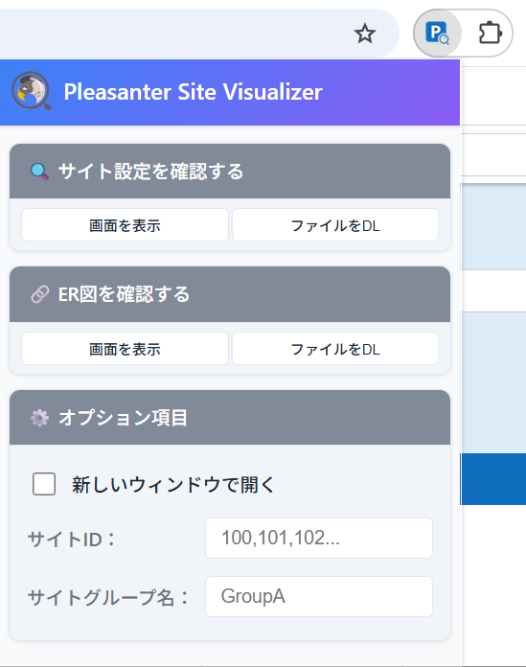Screen dimensions: 526x667
Task: Click the サイト設定を確認する section header
Action: pyautogui.click(x=230, y=172)
